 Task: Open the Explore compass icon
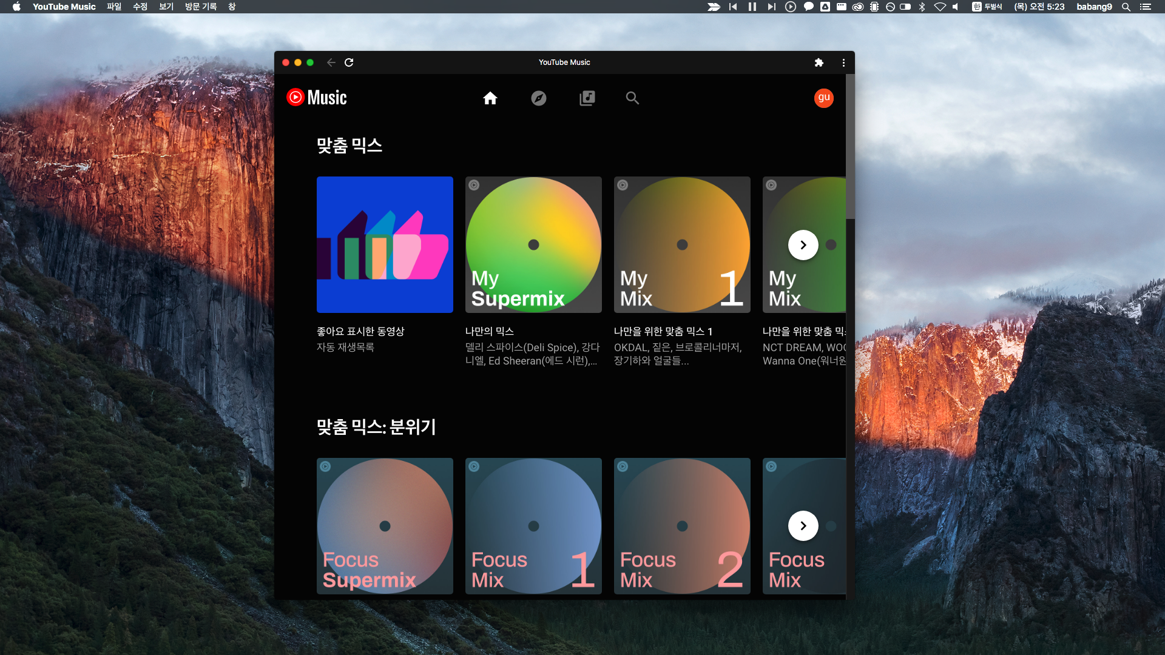click(x=538, y=98)
